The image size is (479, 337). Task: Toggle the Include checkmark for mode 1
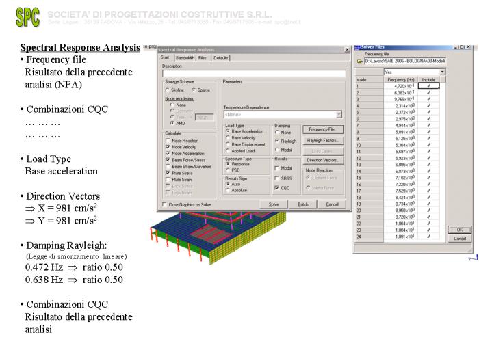tap(428, 87)
